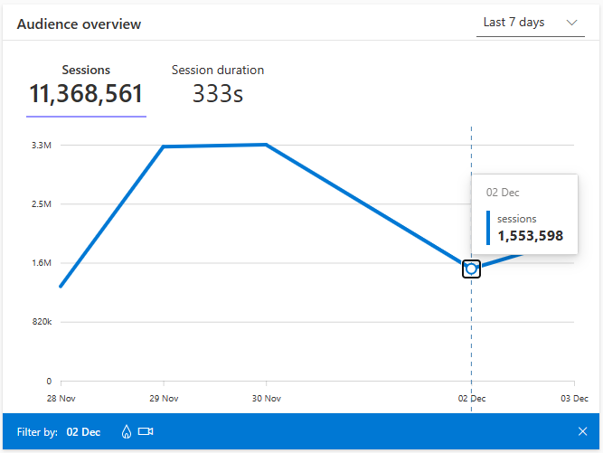Click the 29 Nov axis label

(x=163, y=398)
